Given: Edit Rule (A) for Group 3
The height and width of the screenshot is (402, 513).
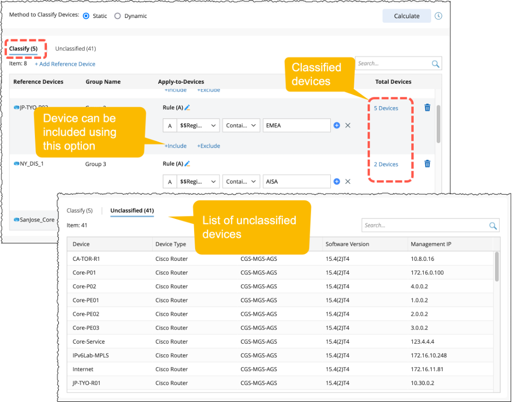Looking at the screenshot, I should click(188, 164).
